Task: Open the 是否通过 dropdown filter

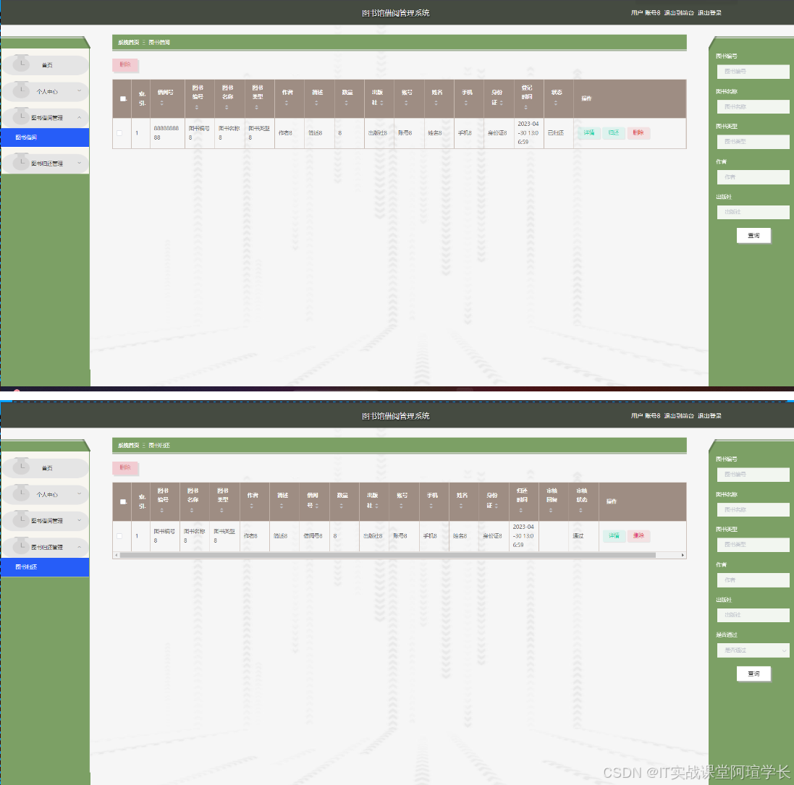Action: [x=753, y=650]
